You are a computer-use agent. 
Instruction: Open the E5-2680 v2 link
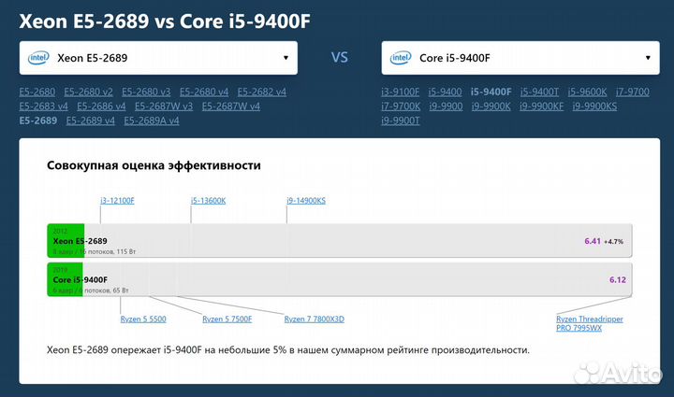tap(88, 92)
